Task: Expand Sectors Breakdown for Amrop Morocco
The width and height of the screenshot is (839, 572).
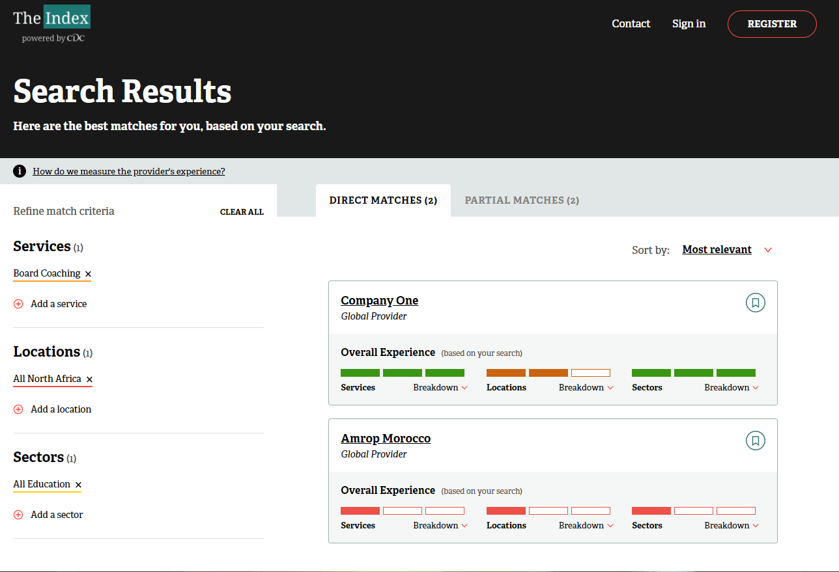Action: pyautogui.click(x=731, y=526)
